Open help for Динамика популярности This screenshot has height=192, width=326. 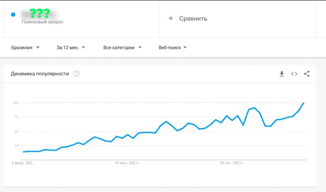coord(76,74)
